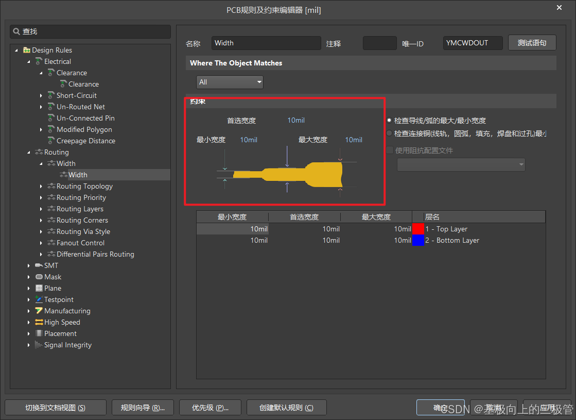Viewport: 576px width, 420px height.
Task: Click the Routing Via Style icon
Action: (51, 231)
